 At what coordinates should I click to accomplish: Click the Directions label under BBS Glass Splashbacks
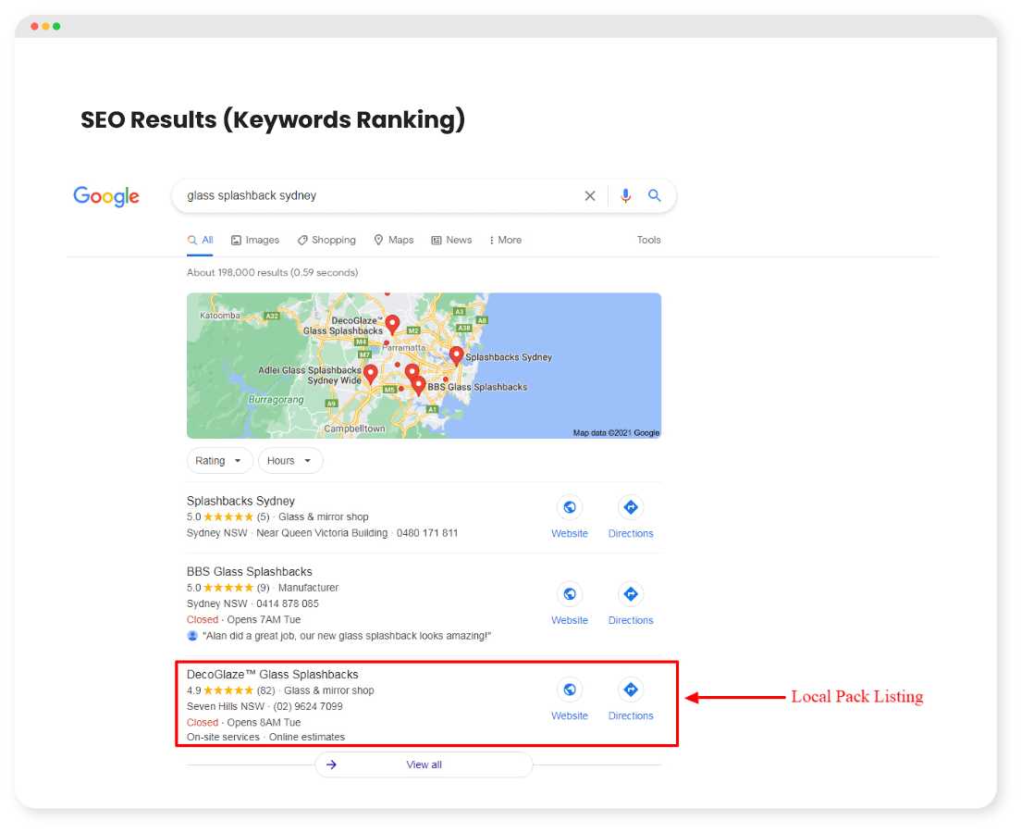631,620
